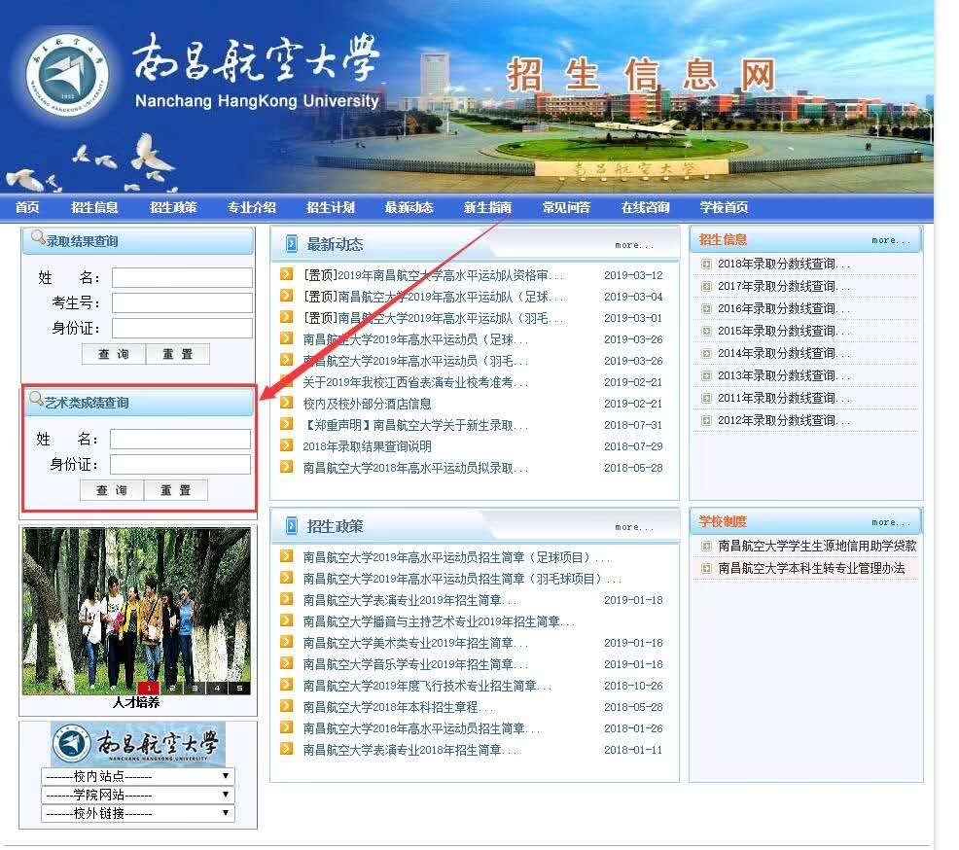Click the bullet icon beside 2012年录取分数线查询
The image size is (959, 850).
(x=706, y=420)
